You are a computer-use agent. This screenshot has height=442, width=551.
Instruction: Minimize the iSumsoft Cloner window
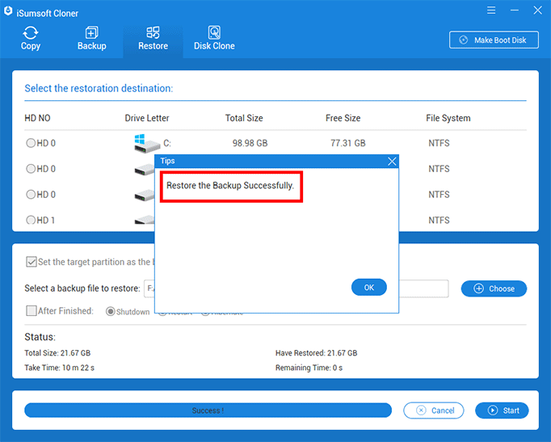click(x=515, y=11)
